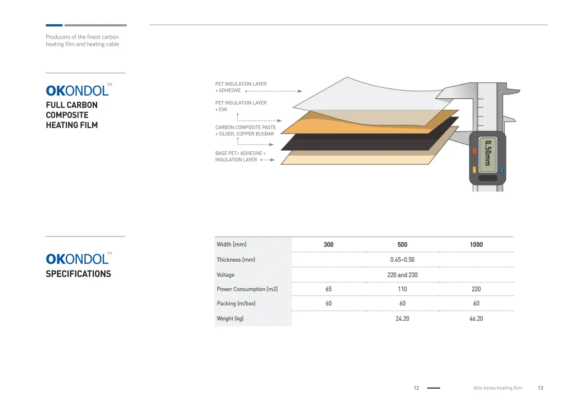Screen dimensions: 587x407
Task: Click the weight value 46.20
Action: (x=476, y=319)
